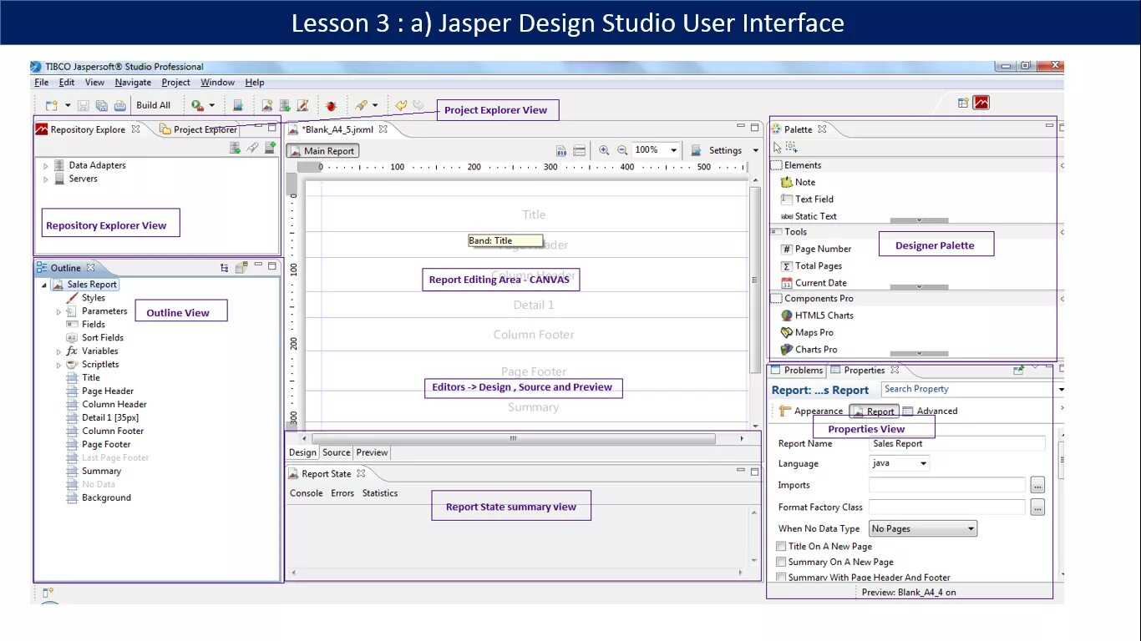The width and height of the screenshot is (1141, 641).
Task: Click the Create Data Adapter icon in Repository Explorer
Action: tap(236, 148)
